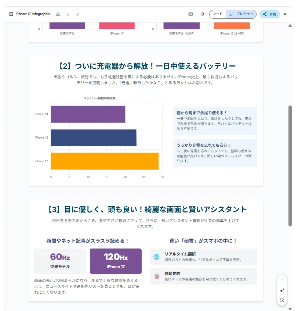Click the pink iPhone 17 bar in the top chart
Viewport: 298px width, 311px height.
click(x=117, y=26)
